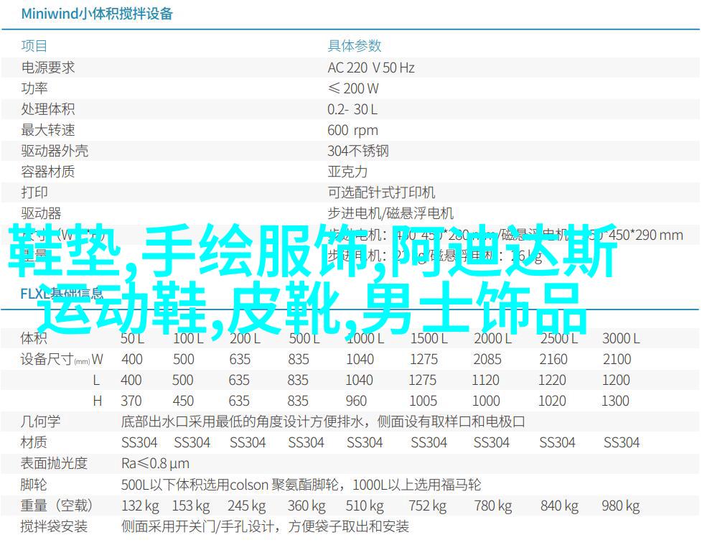Image resolution: width=702 pixels, height=545 pixels.
Task: Select weight value "780 kg"
Action: pyautogui.click(x=493, y=506)
